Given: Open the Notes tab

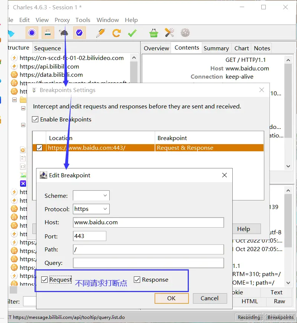Looking at the screenshot, I should [262, 48].
